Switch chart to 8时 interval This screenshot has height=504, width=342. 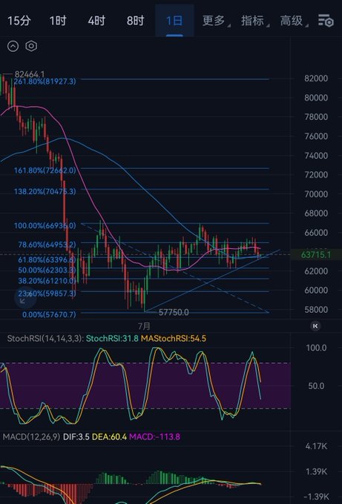pos(135,21)
